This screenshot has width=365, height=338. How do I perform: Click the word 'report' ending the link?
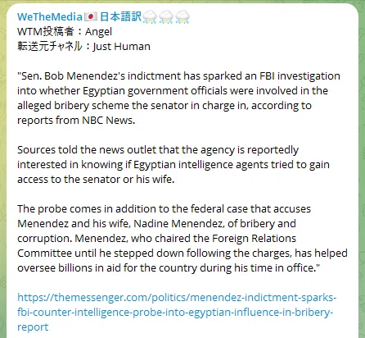[33, 327]
